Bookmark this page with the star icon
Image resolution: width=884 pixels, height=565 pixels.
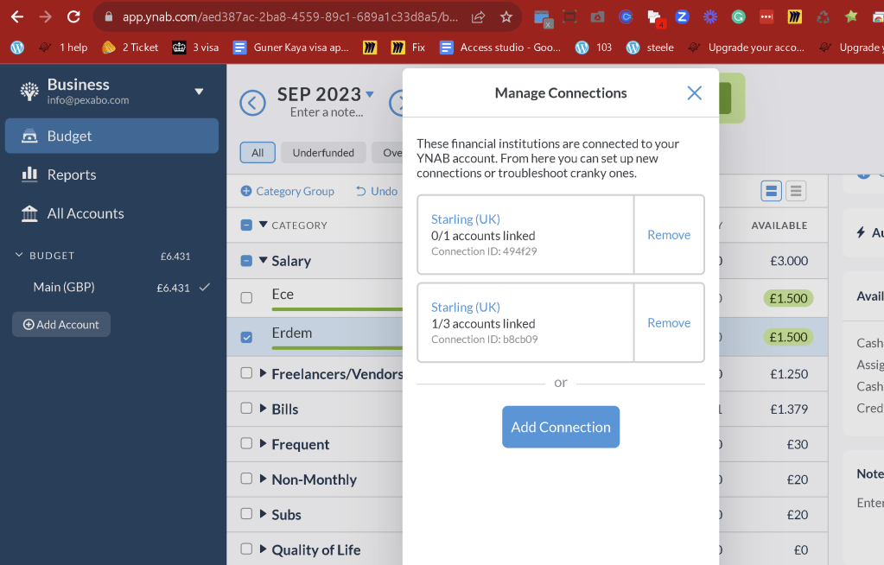click(506, 17)
